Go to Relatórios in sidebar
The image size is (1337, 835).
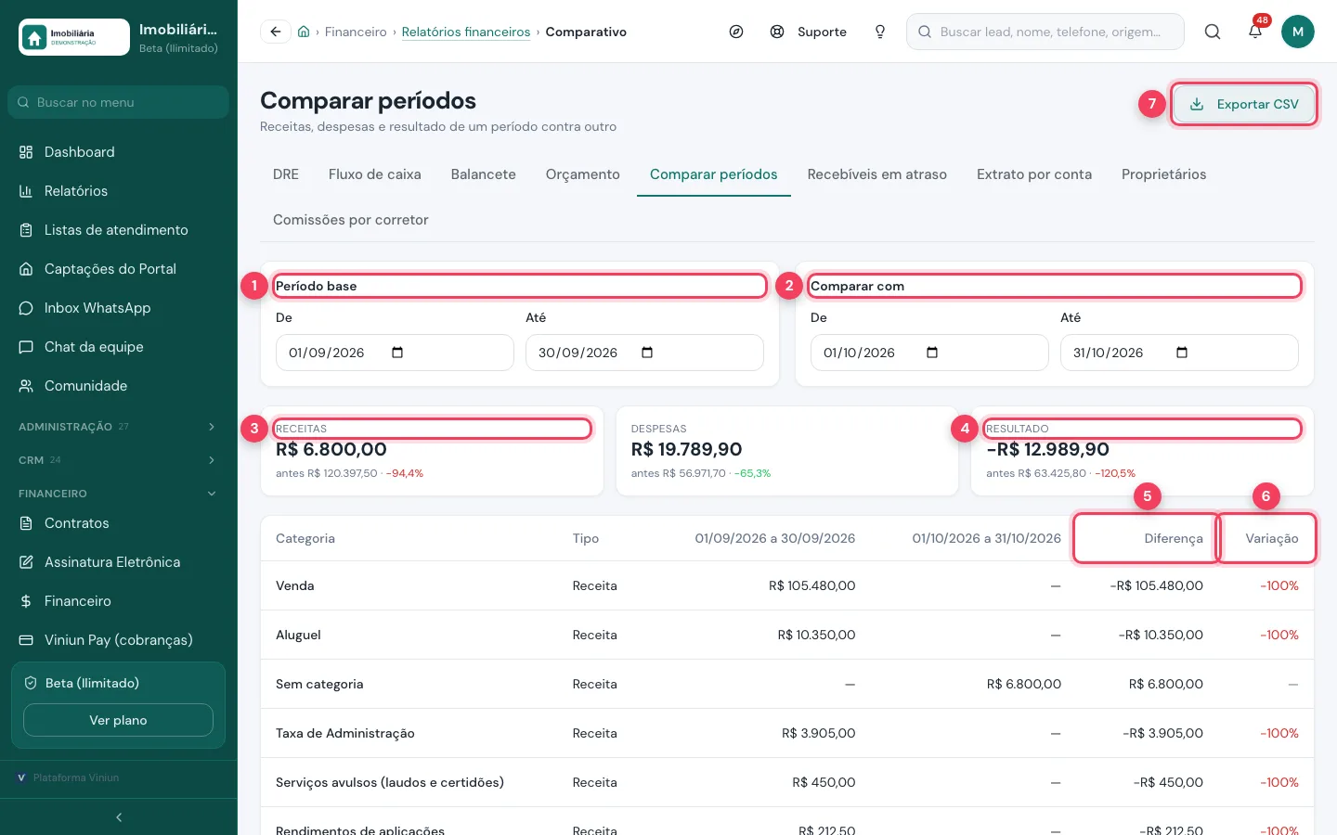click(118, 191)
